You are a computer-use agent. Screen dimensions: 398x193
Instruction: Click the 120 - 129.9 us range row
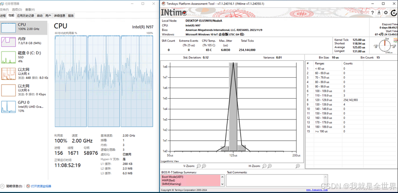tap(352, 100)
